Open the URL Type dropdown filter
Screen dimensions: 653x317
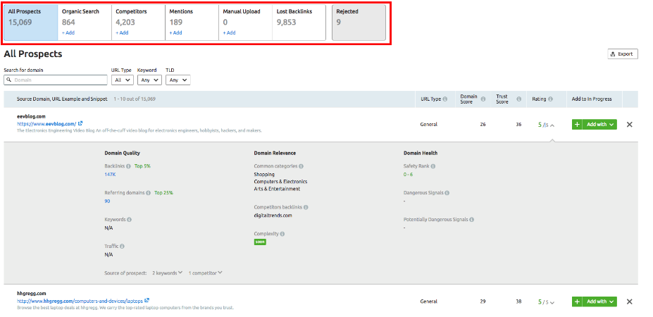122,80
